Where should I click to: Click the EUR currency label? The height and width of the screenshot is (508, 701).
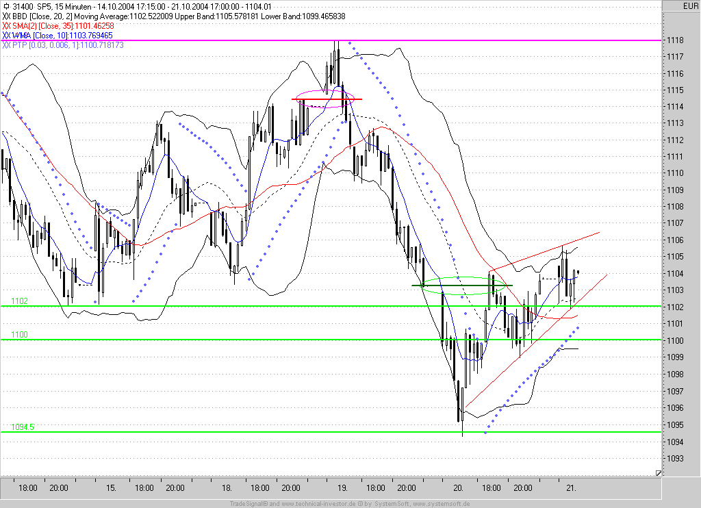pos(689,5)
